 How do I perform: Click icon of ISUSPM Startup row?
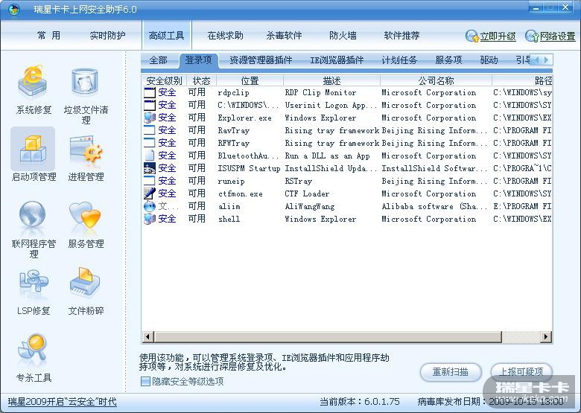[149, 168]
